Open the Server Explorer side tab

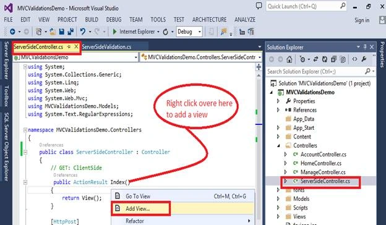(6, 60)
